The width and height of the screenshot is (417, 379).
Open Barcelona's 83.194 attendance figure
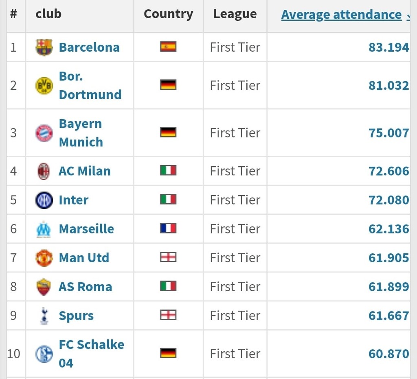click(x=388, y=47)
